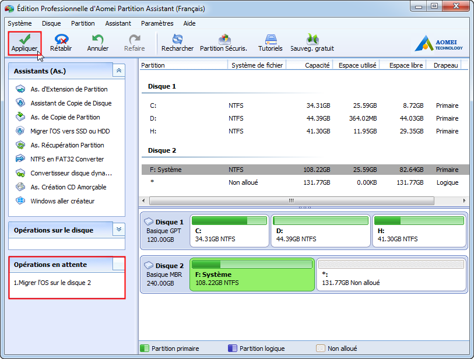Click Disque 1 header in partition list
Screen dimensions: 474x359
161,86
